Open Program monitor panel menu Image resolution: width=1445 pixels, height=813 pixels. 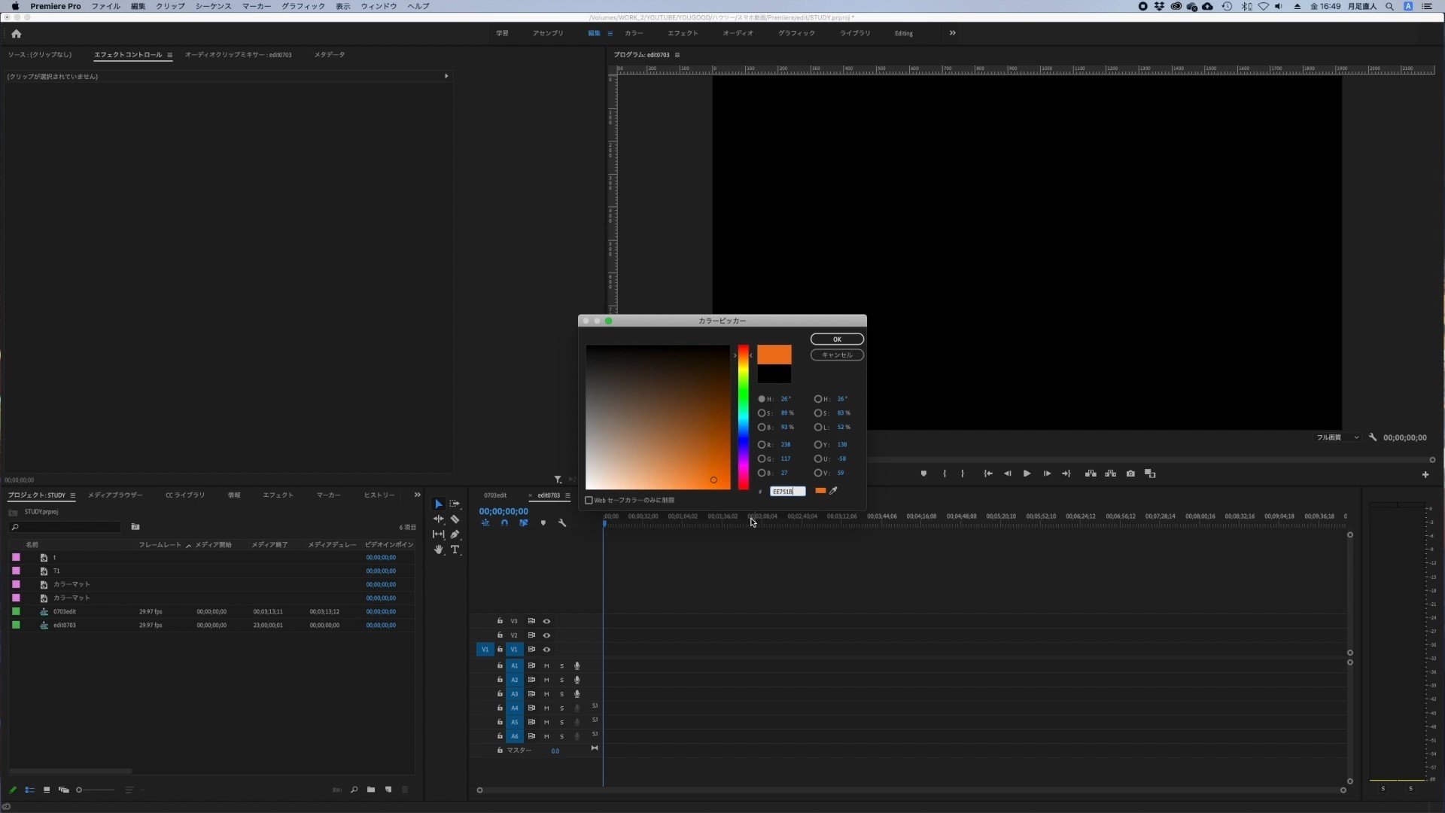tap(677, 55)
